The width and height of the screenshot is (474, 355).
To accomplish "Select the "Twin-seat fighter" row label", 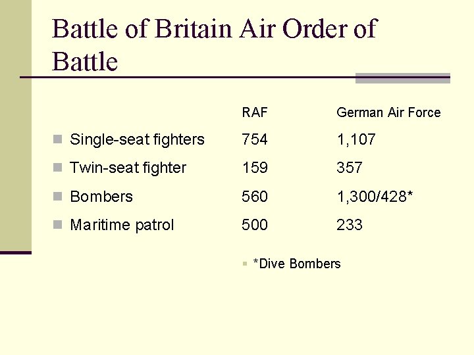I will (x=128, y=168).
